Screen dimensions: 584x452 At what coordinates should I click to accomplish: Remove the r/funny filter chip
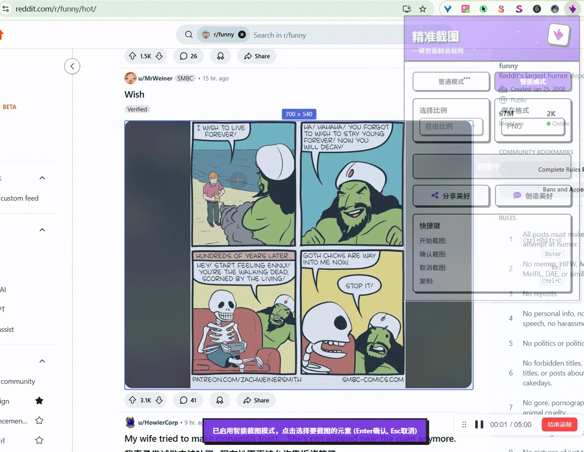click(x=242, y=35)
